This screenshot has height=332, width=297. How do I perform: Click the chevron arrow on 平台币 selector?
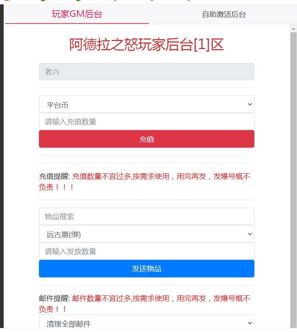point(250,105)
